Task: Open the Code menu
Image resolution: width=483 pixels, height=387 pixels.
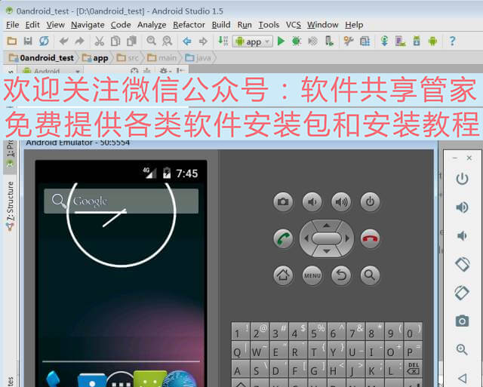Action: tap(121, 25)
